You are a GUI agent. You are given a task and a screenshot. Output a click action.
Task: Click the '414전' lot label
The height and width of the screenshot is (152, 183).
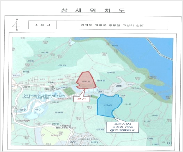pyautogui.click(x=64, y=87)
